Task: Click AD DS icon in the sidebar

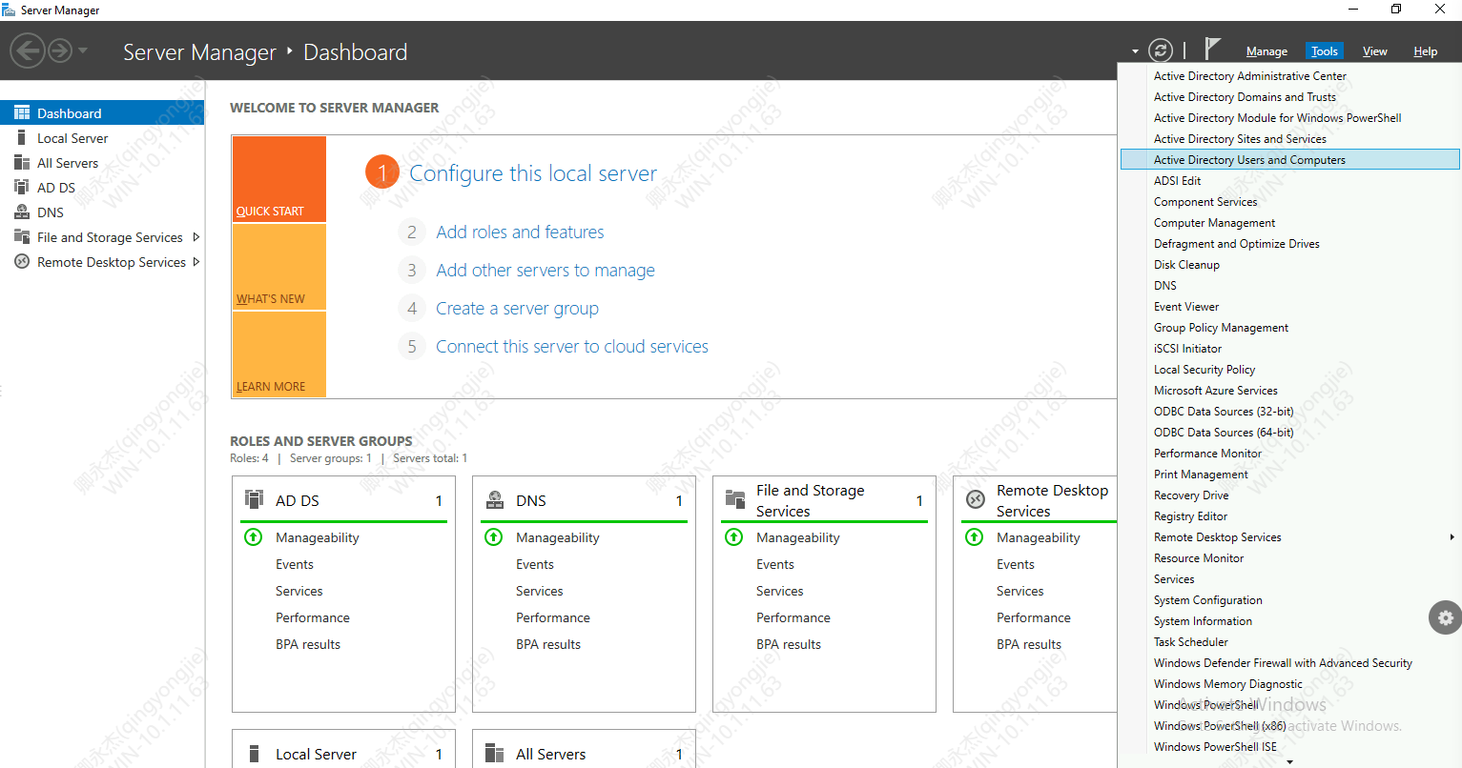Action: pos(22,187)
